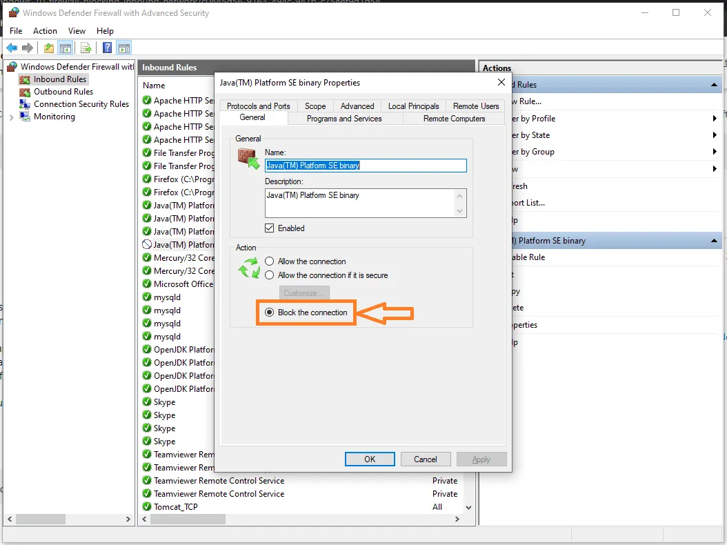Select Block the connection radio button
This screenshot has width=727, height=545.
point(270,312)
